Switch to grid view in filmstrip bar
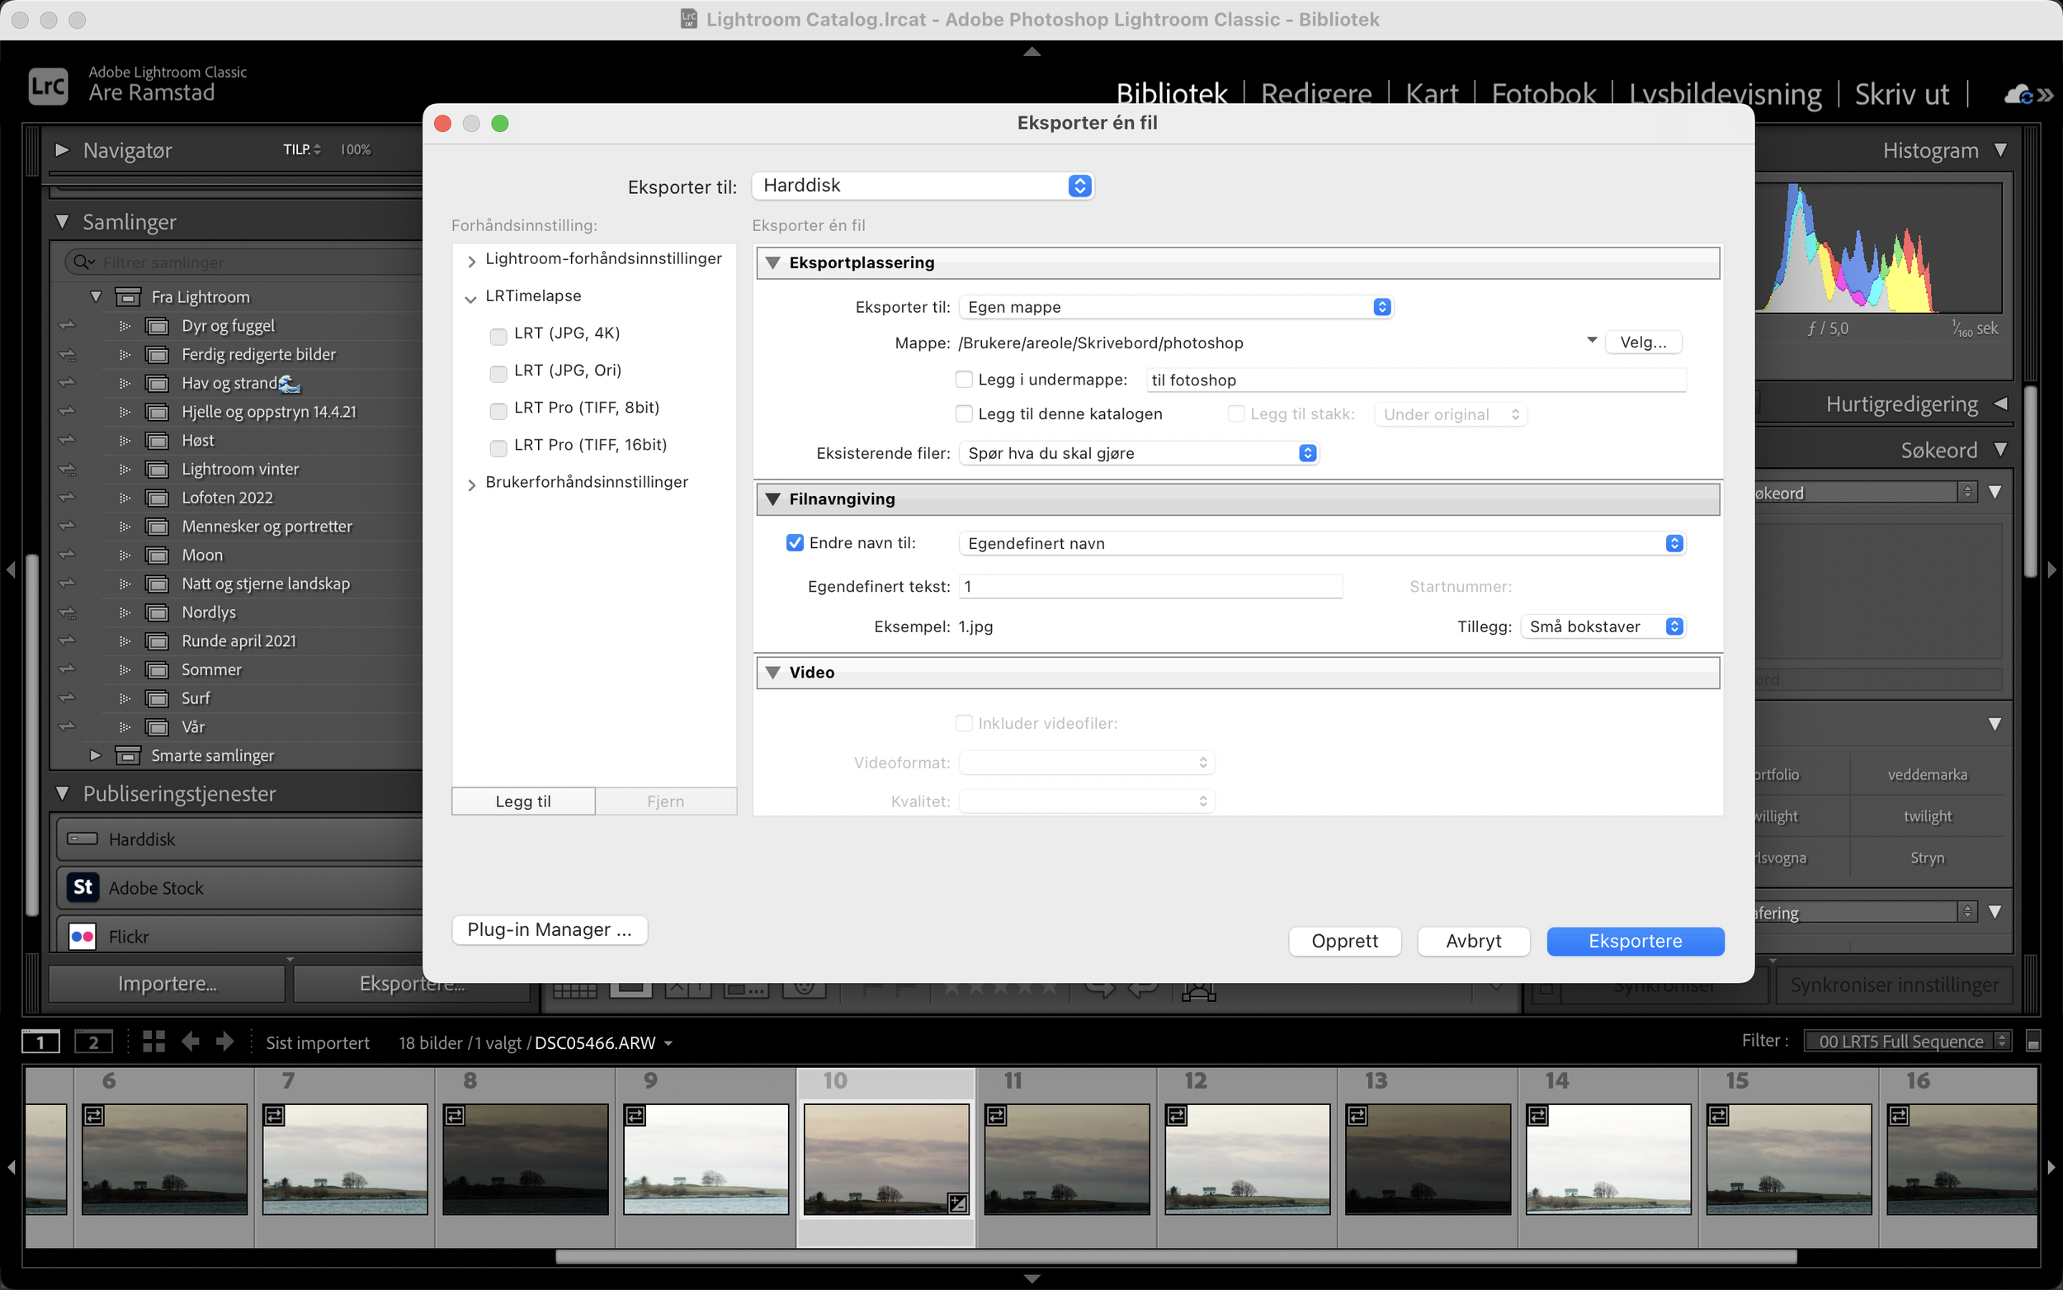The image size is (2063, 1290). click(x=153, y=1041)
